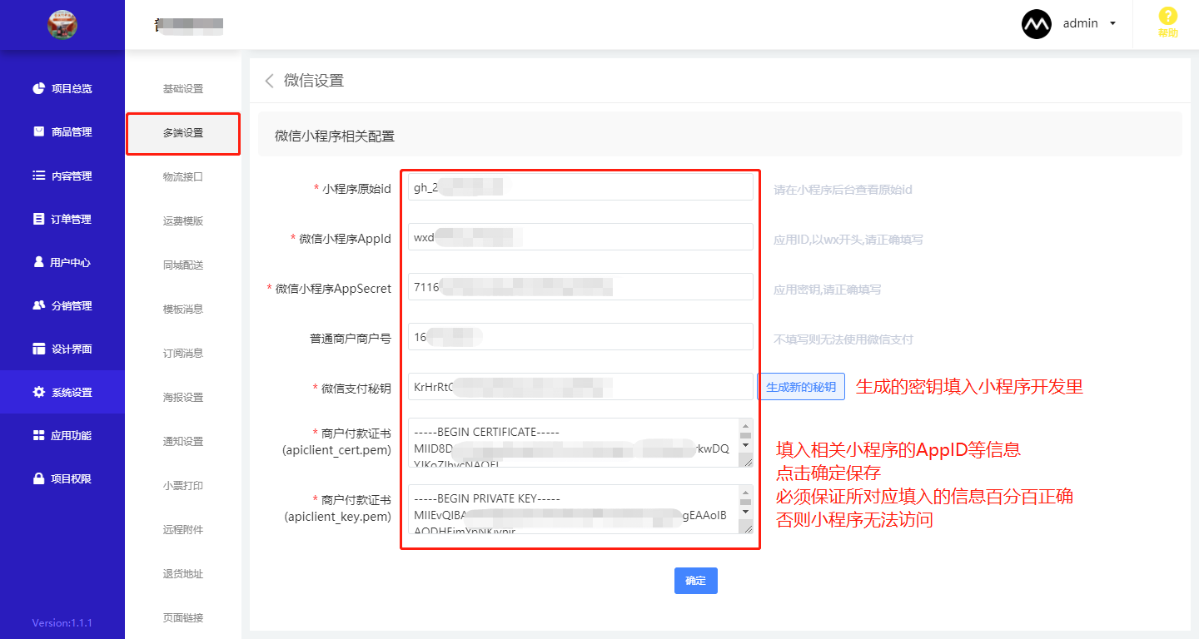Focus the 微信小程序AppSecret input field
This screenshot has width=1199, height=639.
(580, 287)
